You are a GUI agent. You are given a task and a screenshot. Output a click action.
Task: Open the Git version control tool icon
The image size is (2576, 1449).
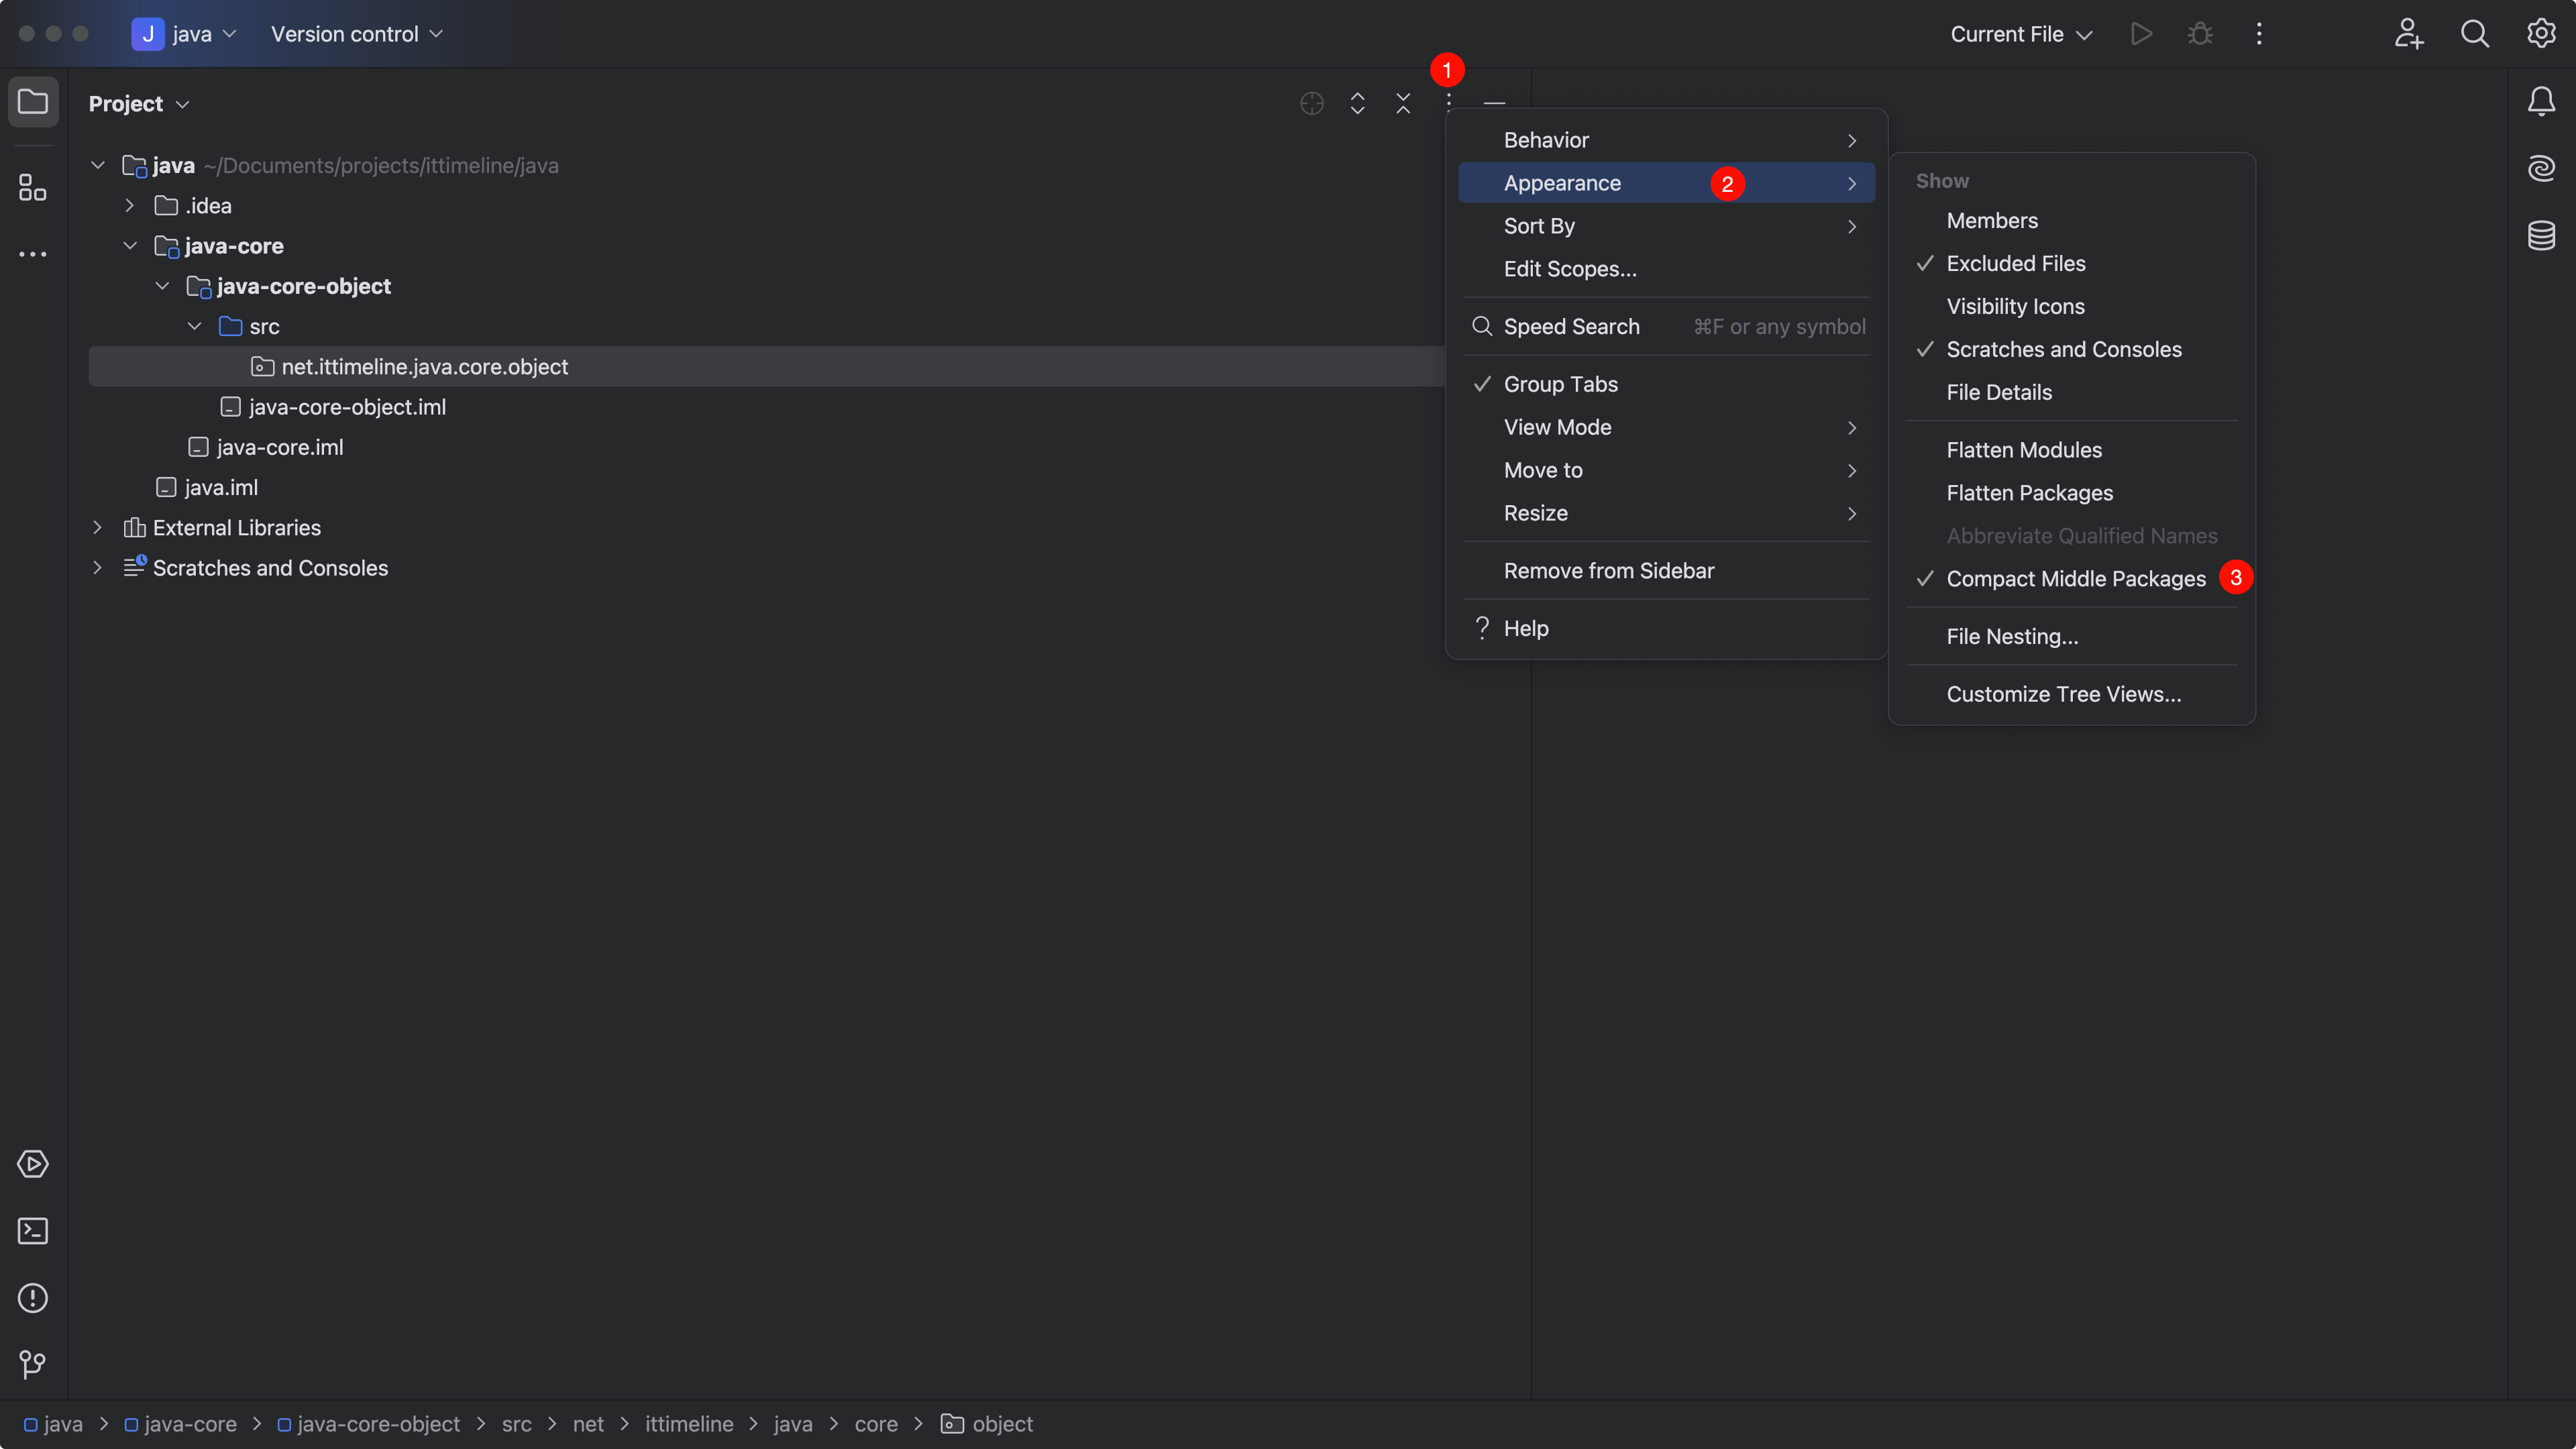(33, 1365)
